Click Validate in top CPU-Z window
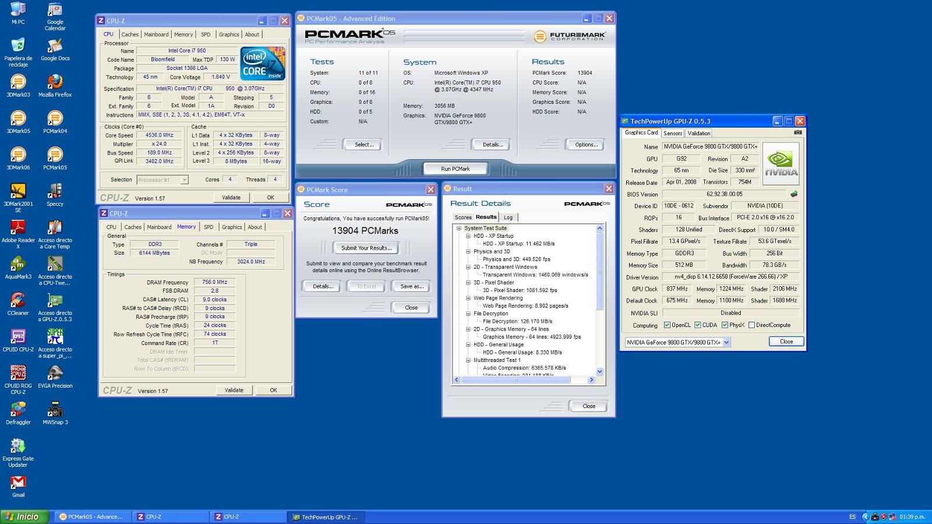 click(231, 198)
